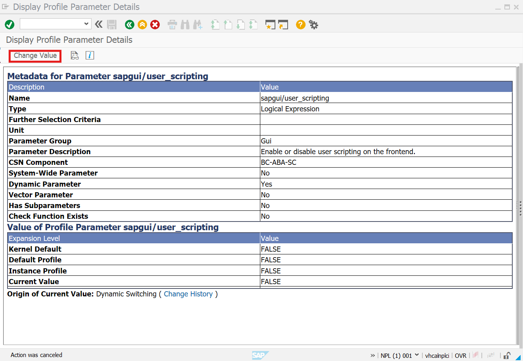Screen dimensions: 523x361
Task: Click the Check Function Exists row label
Action: [x=48, y=216]
